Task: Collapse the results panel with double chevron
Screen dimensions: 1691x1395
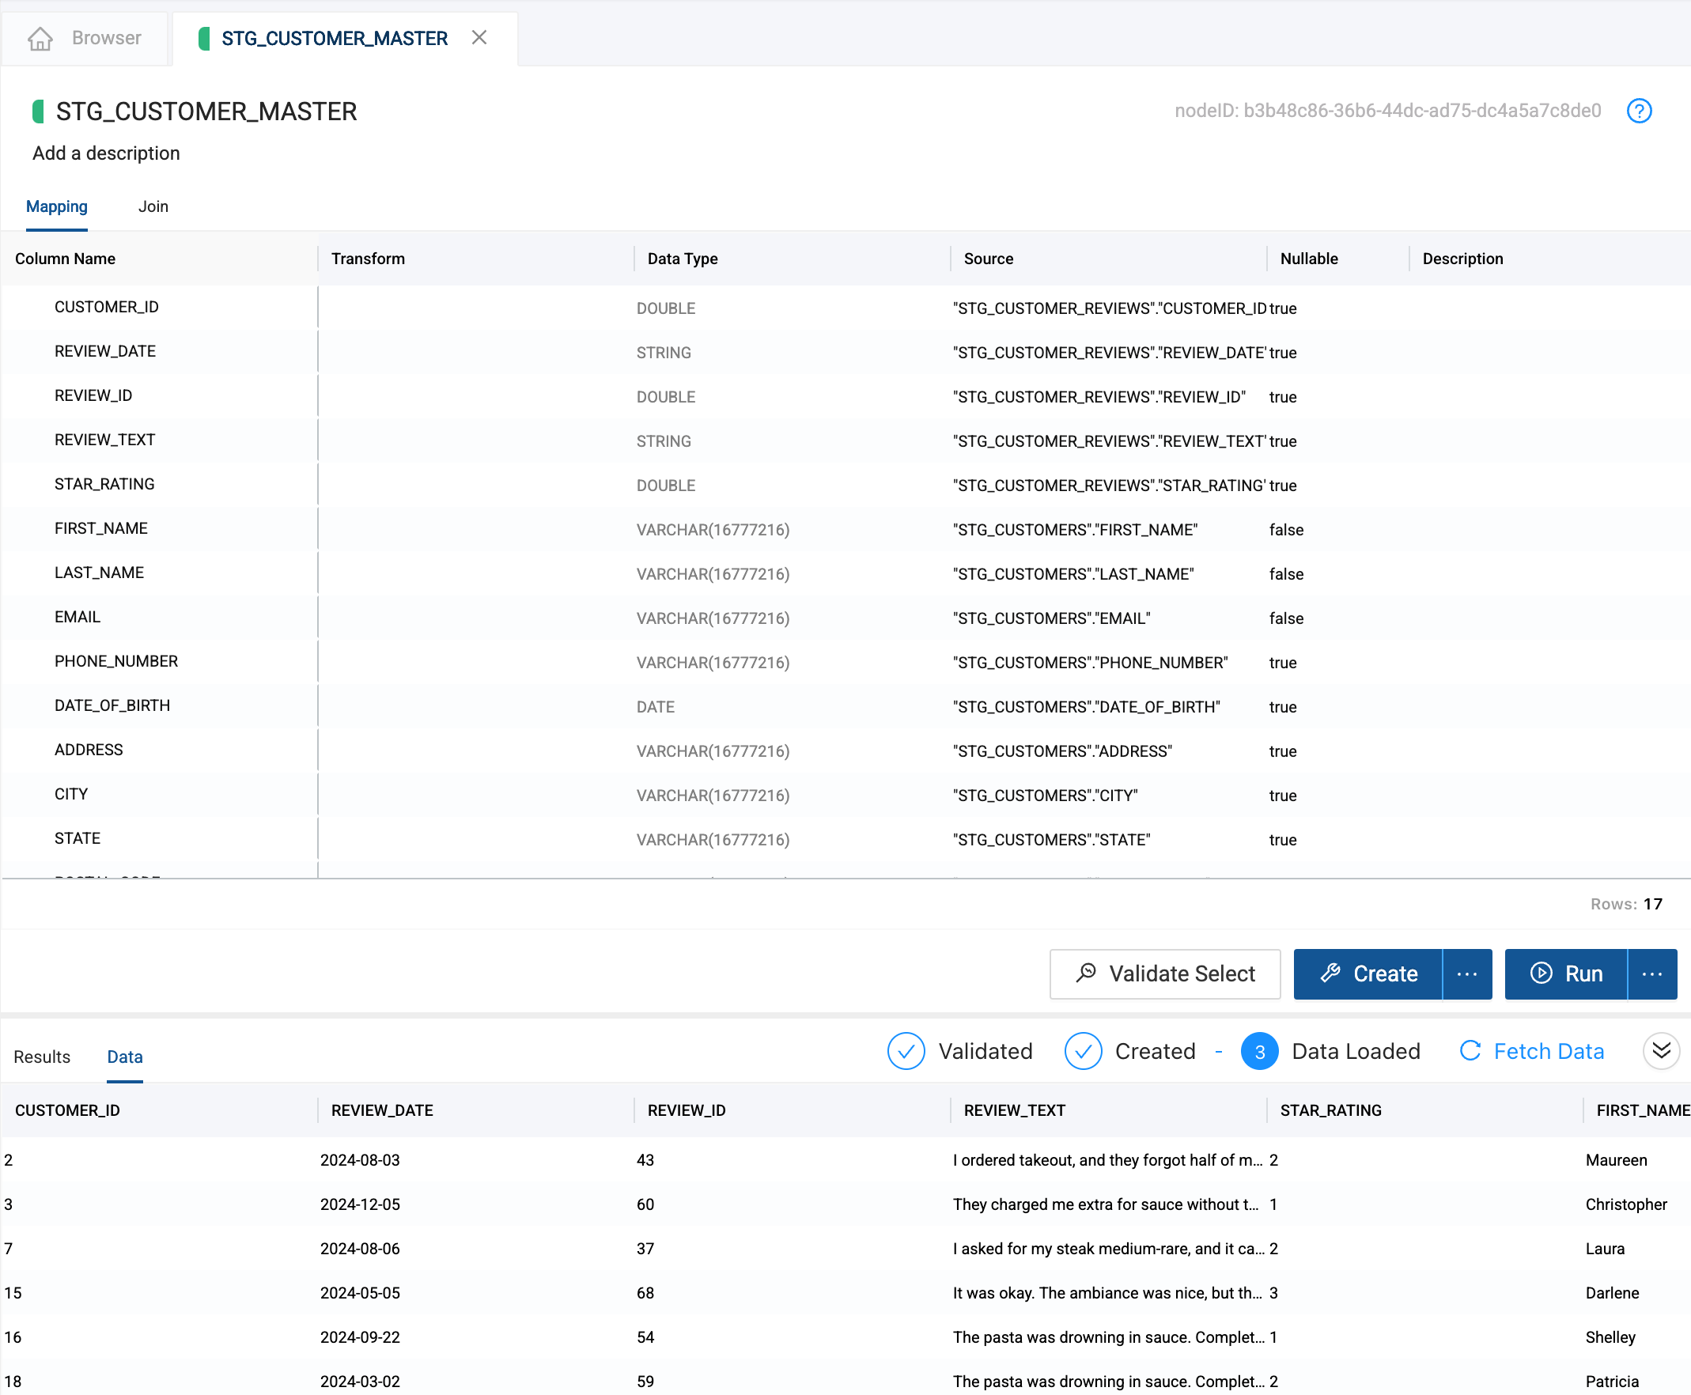Action: click(x=1660, y=1051)
